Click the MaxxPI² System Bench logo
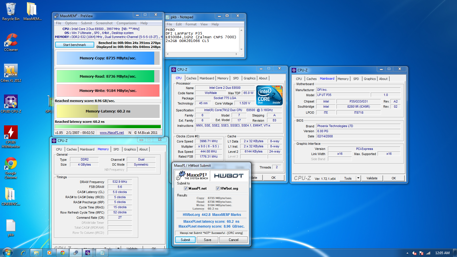Image resolution: width=457 pixels, height=257 pixels. 192,176
